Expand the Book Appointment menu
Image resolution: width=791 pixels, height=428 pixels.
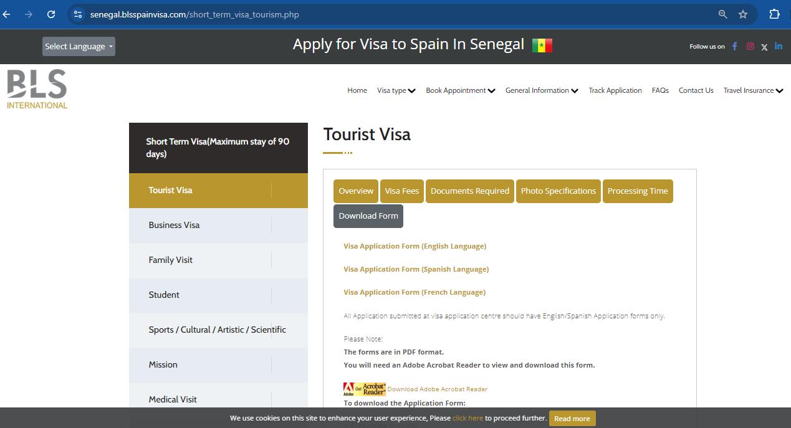[x=460, y=90]
